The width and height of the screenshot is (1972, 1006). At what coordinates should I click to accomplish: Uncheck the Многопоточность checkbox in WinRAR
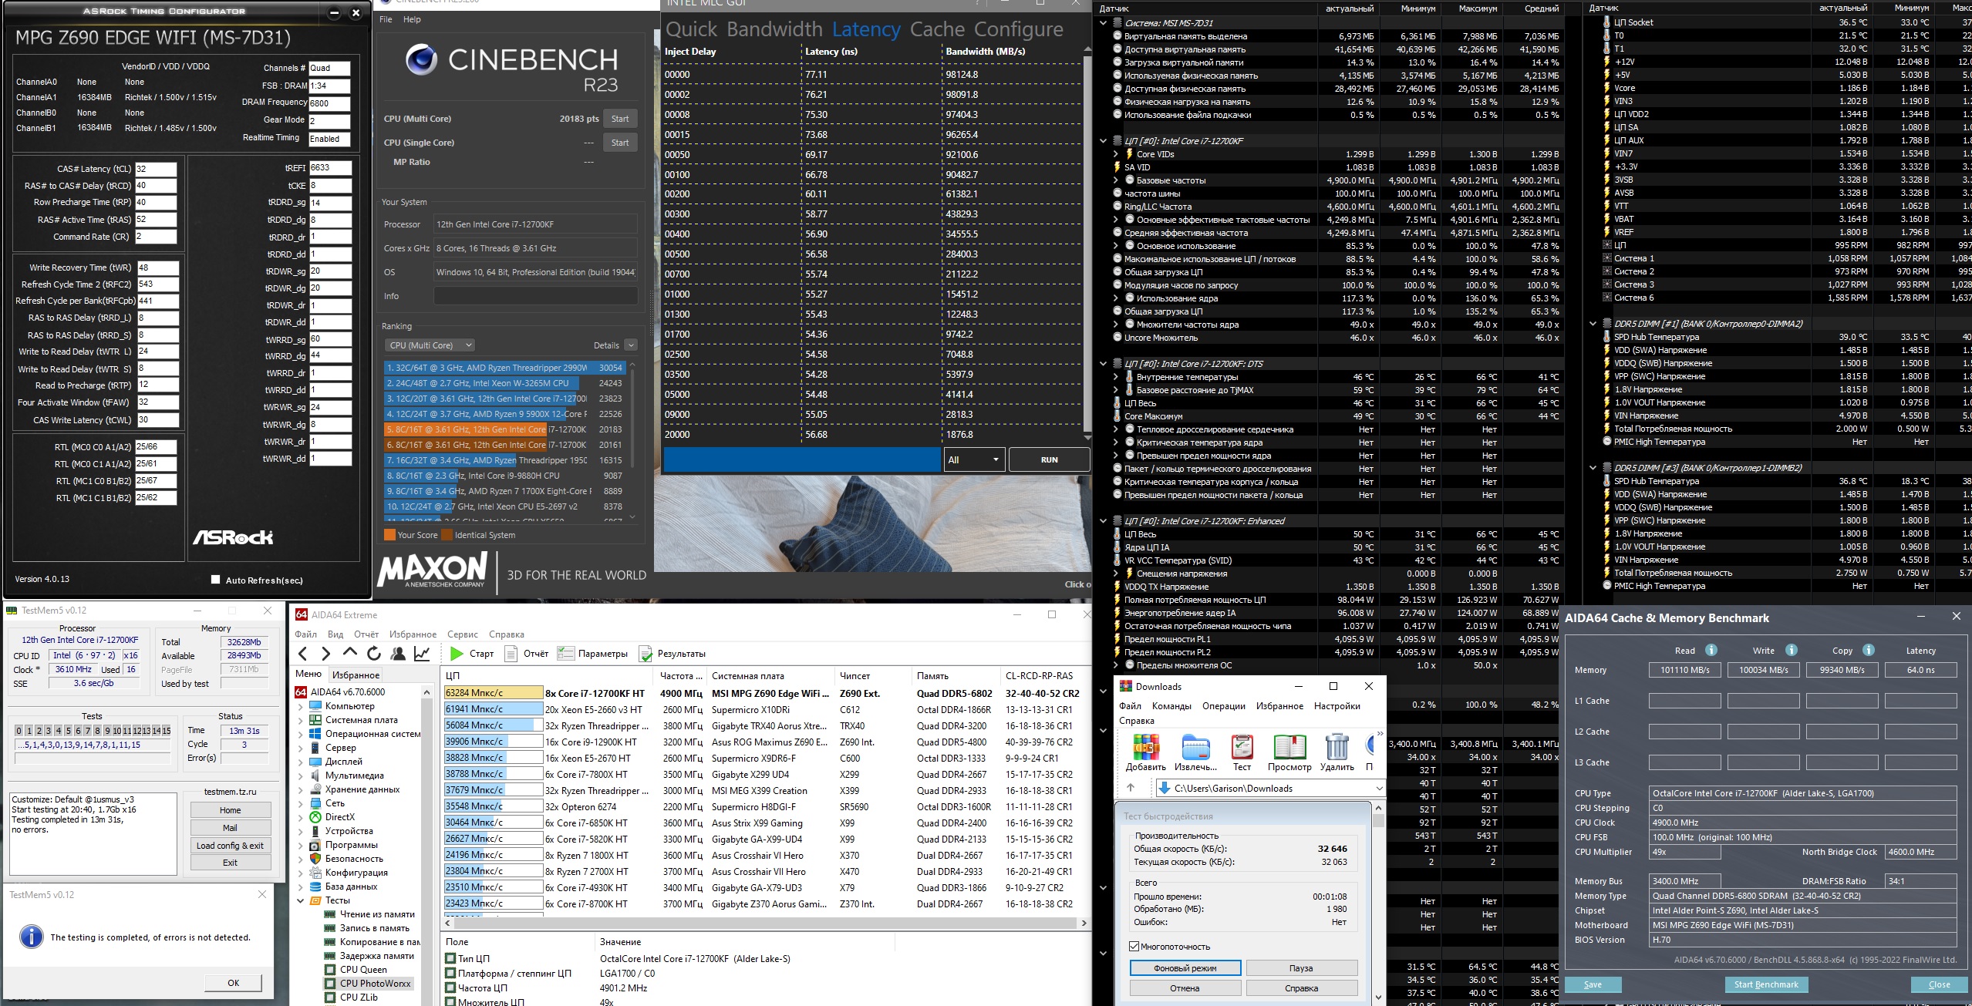[x=1134, y=947]
